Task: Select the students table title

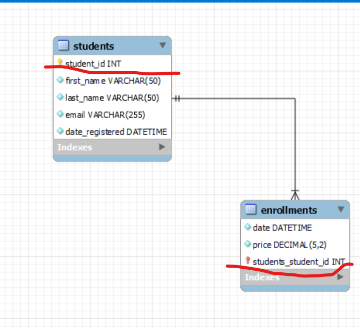Action: coord(93,46)
